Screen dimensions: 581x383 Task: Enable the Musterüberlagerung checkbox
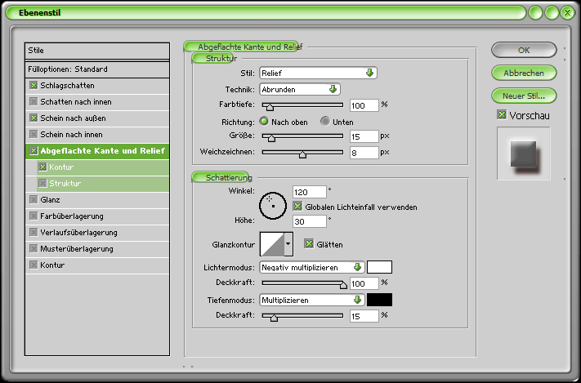[x=34, y=248]
